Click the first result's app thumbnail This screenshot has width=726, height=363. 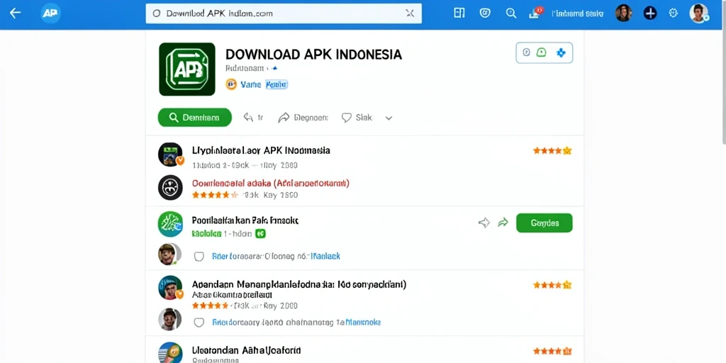tap(170, 155)
